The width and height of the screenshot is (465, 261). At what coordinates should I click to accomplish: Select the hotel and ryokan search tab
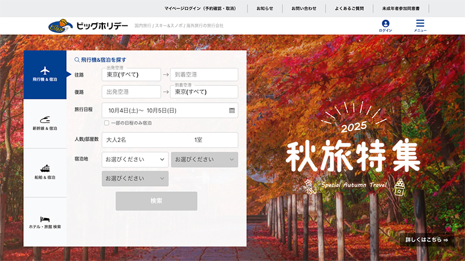45,222
